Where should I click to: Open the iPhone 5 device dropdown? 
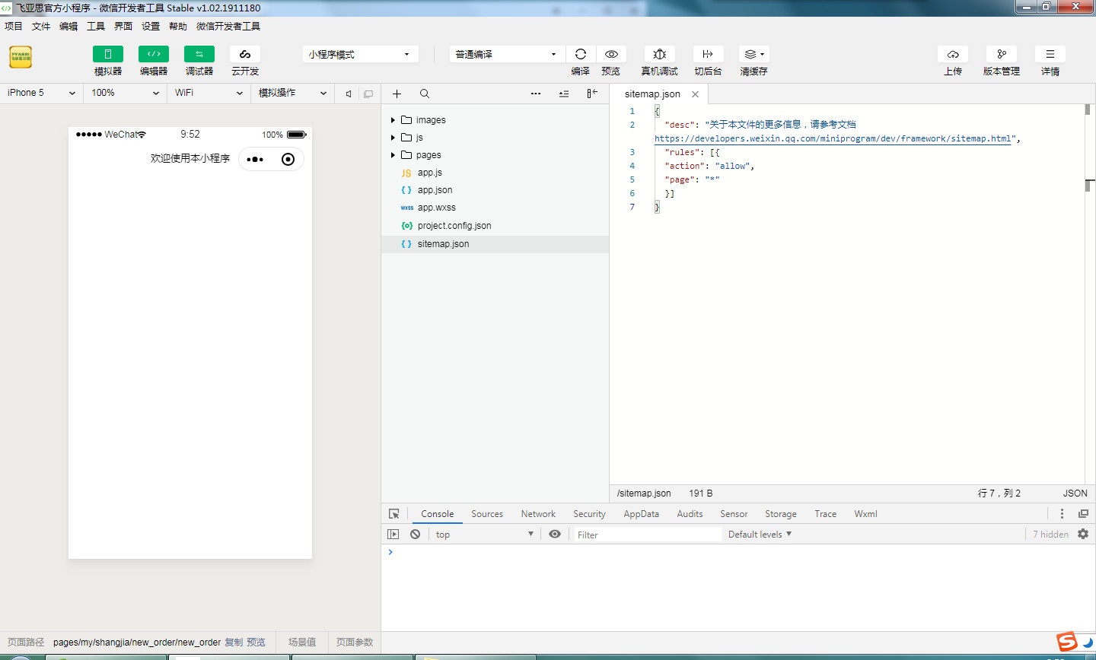point(41,93)
